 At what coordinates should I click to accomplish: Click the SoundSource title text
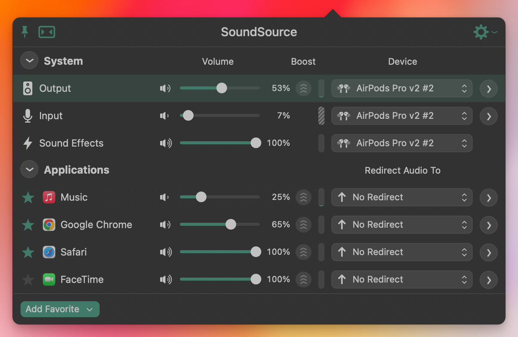pos(259,32)
